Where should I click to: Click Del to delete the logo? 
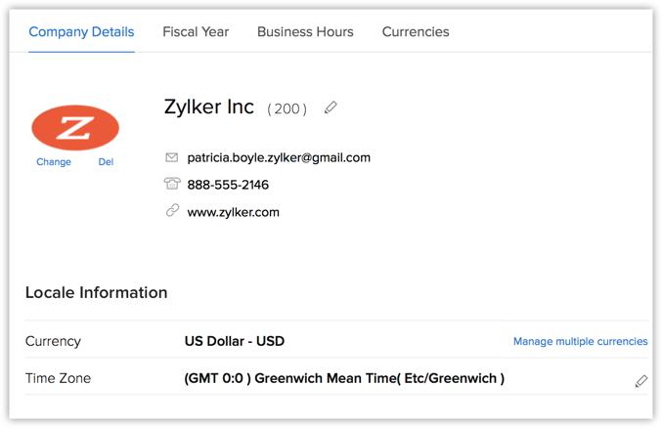click(106, 162)
